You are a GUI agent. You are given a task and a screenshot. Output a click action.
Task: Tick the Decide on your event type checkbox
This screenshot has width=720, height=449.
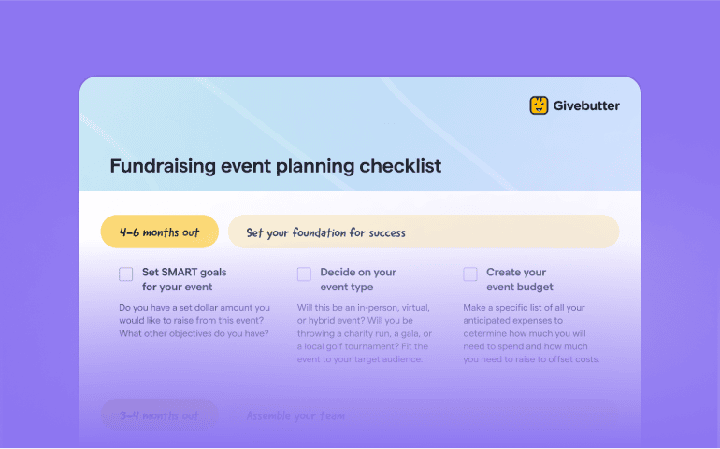pos(304,274)
